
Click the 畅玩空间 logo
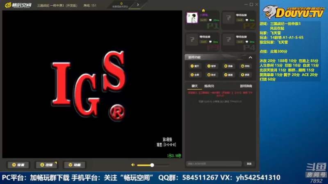point(18,5)
